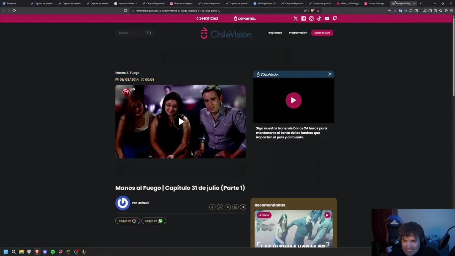This screenshot has width=455, height=256.
Task: Click the article title Manos al Fuego Capítulo
Action: [180, 188]
